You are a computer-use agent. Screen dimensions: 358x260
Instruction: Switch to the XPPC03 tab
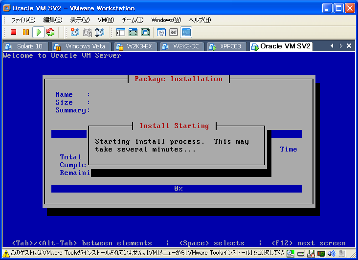[x=227, y=46]
